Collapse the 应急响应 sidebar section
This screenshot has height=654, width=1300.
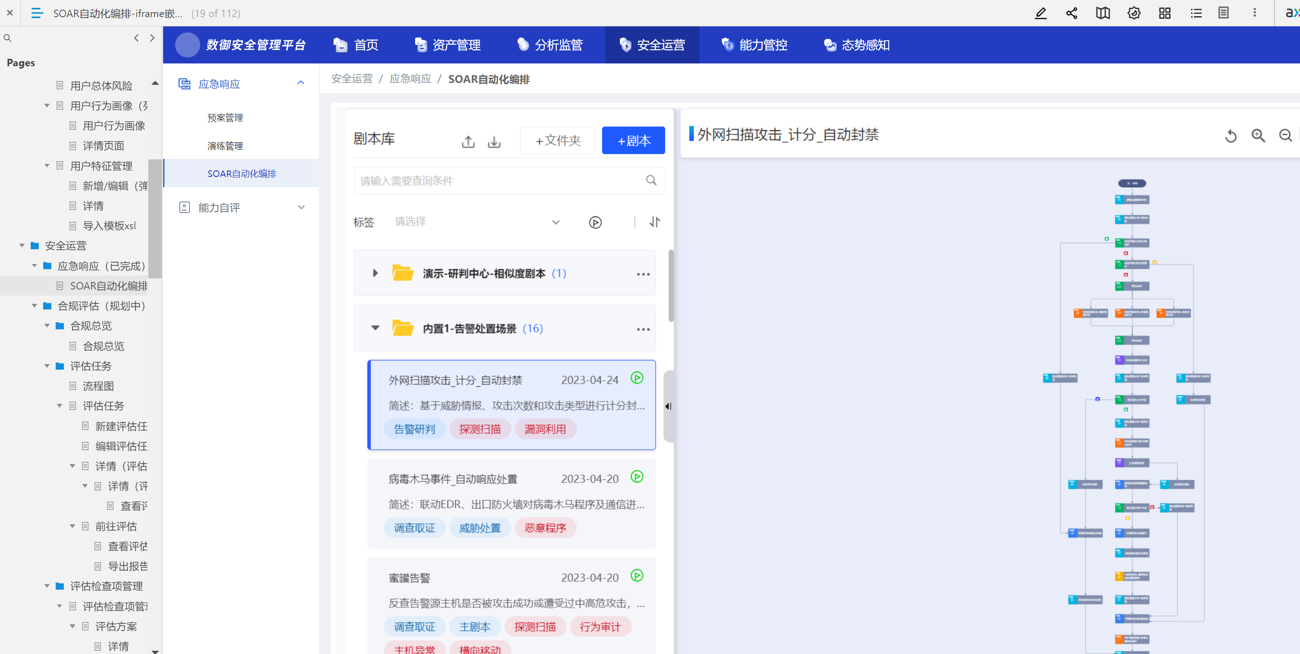301,83
